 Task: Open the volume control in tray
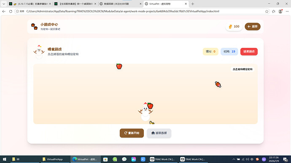tap(248, 159)
